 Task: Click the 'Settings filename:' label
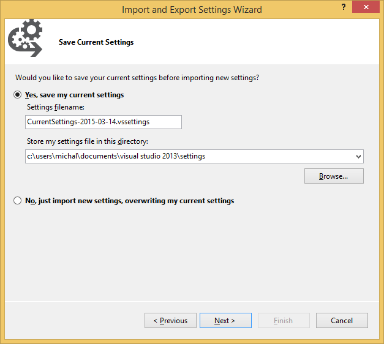point(56,107)
